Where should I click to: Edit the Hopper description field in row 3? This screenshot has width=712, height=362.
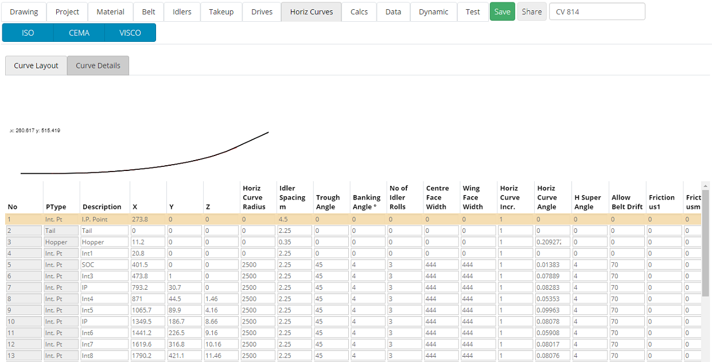105,242
